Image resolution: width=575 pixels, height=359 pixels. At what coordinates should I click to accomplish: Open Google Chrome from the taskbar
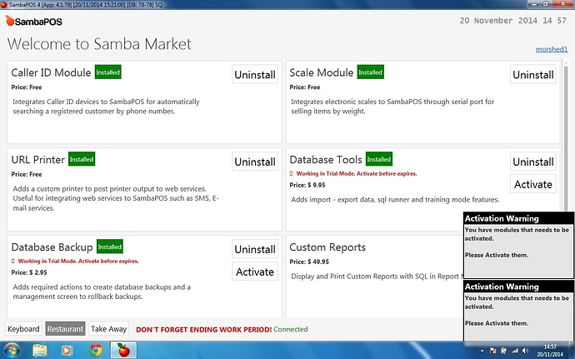tap(96, 351)
